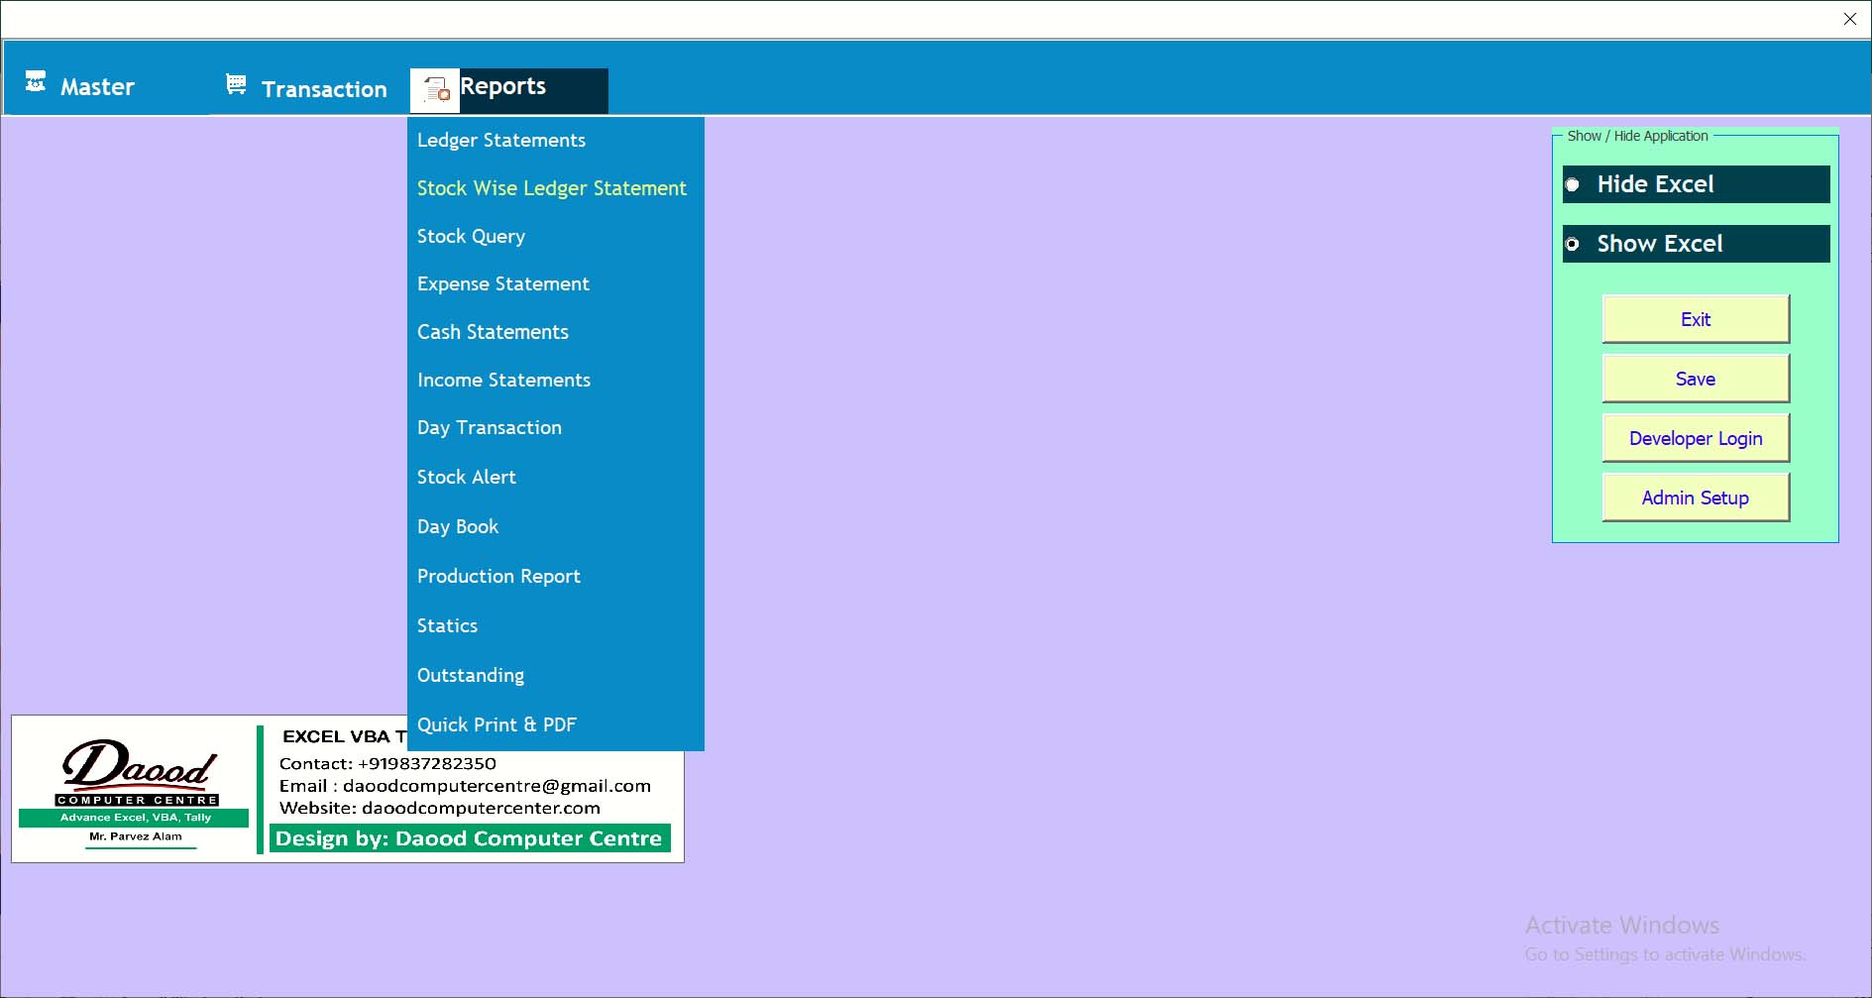Select Stock Query menu entry
The image size is (1872, 998).
coord(471,236)
